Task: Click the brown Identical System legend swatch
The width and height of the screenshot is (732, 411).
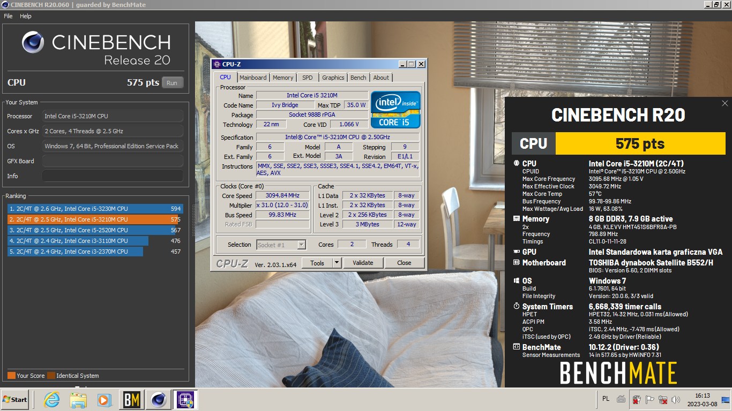Action: click(x=51, y=375)
